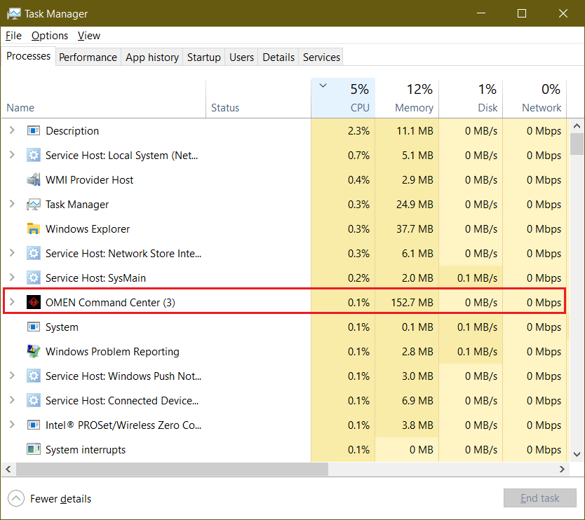This screenshot has height=520, width=585.
Task: Click the Windows Problem Reporting icon
Action: click(34, 351)
